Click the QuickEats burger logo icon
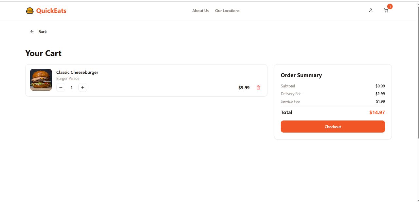The width and height of the screenshot is (419, 202). click(30, 11)
